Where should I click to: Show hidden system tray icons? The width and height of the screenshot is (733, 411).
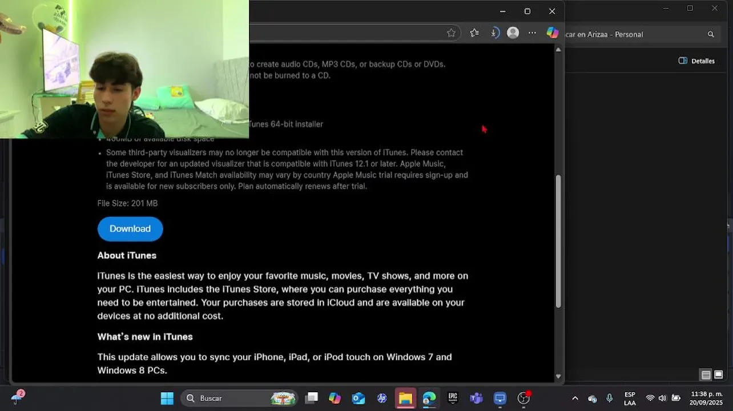pos(575,398)
